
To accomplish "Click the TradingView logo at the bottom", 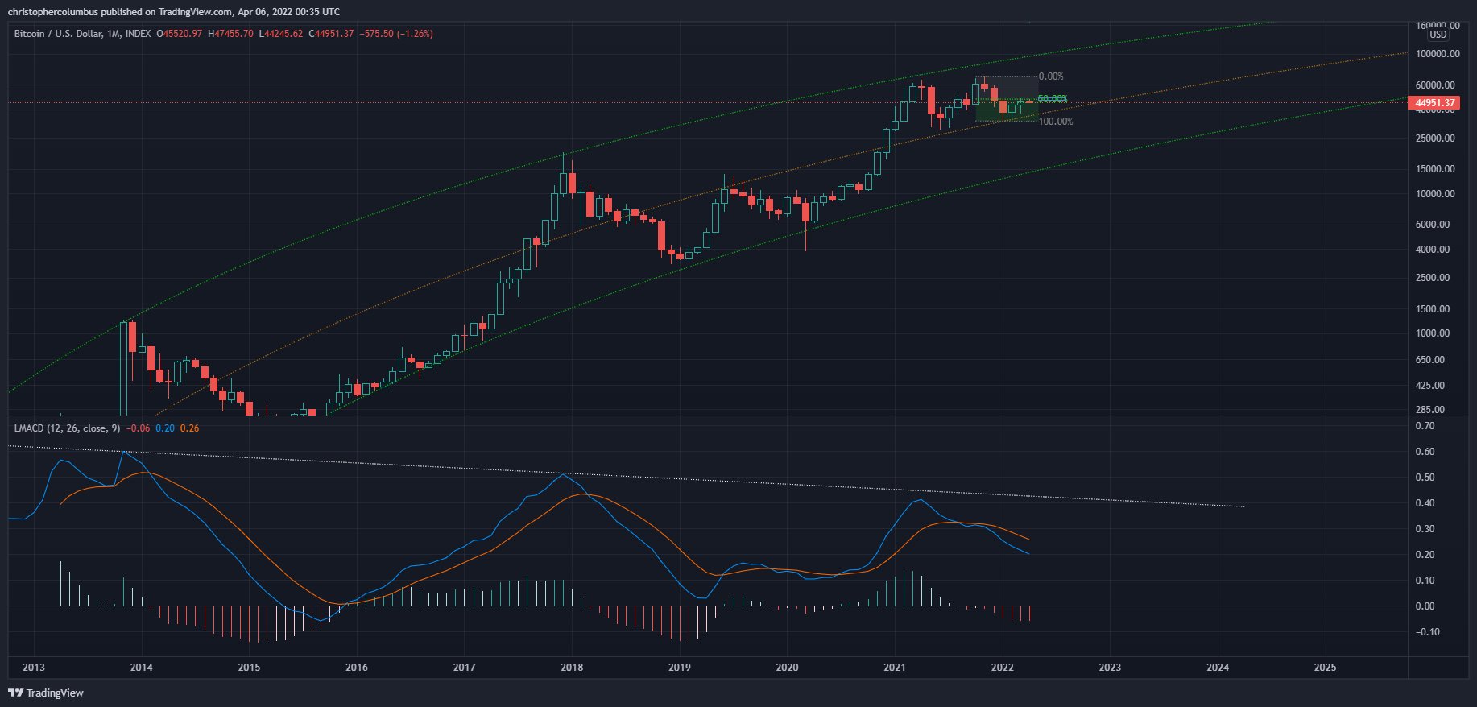I will tap(46, 693).
